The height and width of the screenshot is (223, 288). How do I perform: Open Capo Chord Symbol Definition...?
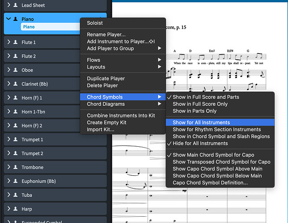220,183
